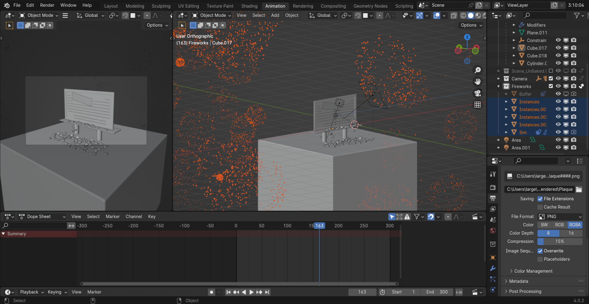The width and height of the screenshot is (589, 304).
Task: Click the blue Z axis on the navigation gizmo
Action: pos(467,37)
